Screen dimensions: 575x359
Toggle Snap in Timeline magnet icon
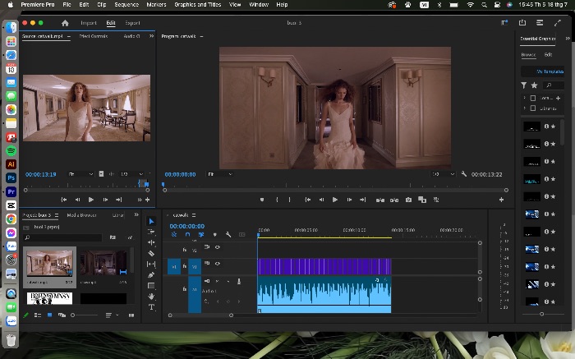188,234
